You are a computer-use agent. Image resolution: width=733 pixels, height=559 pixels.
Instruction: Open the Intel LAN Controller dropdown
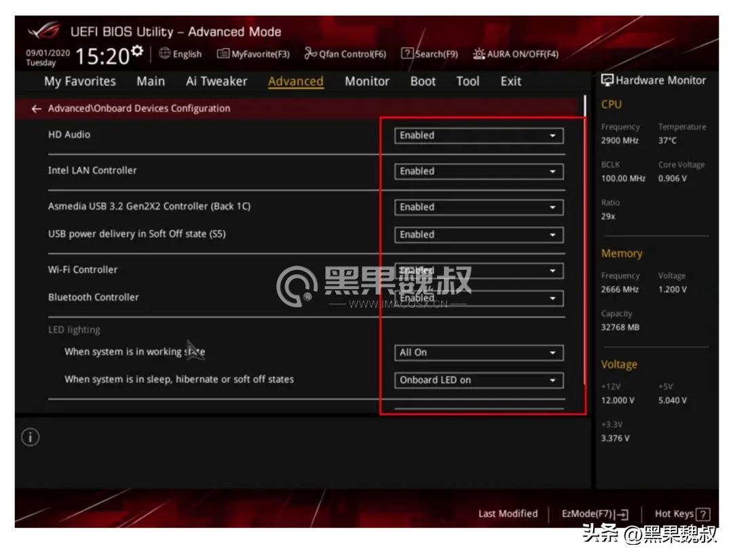[478, 171]
